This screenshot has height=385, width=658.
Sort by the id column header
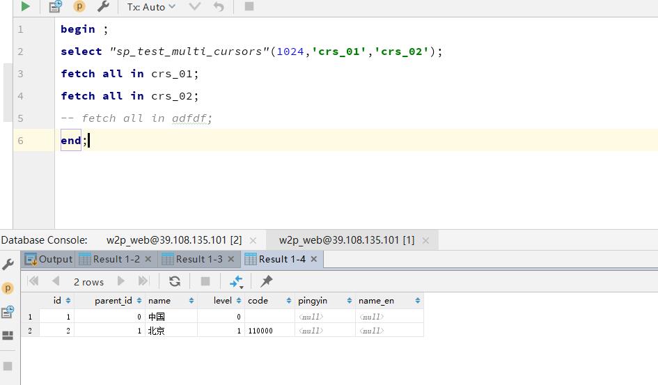(57, 301)
